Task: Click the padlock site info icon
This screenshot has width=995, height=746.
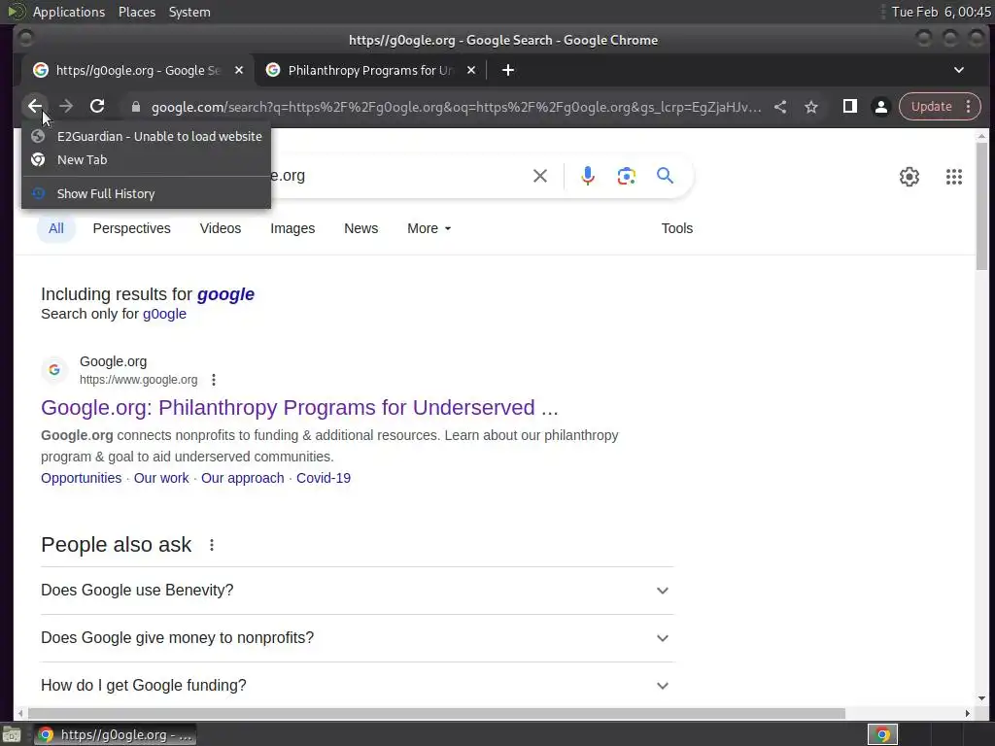Action: click(x=135, y=107)
